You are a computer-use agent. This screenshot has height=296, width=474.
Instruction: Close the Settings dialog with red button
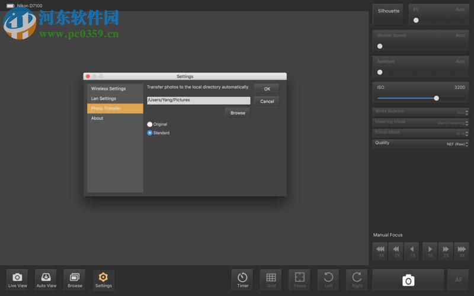[x=88, y=76]
